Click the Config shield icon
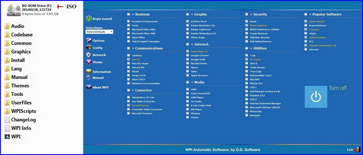363x155 pixels. coord(89,48)
